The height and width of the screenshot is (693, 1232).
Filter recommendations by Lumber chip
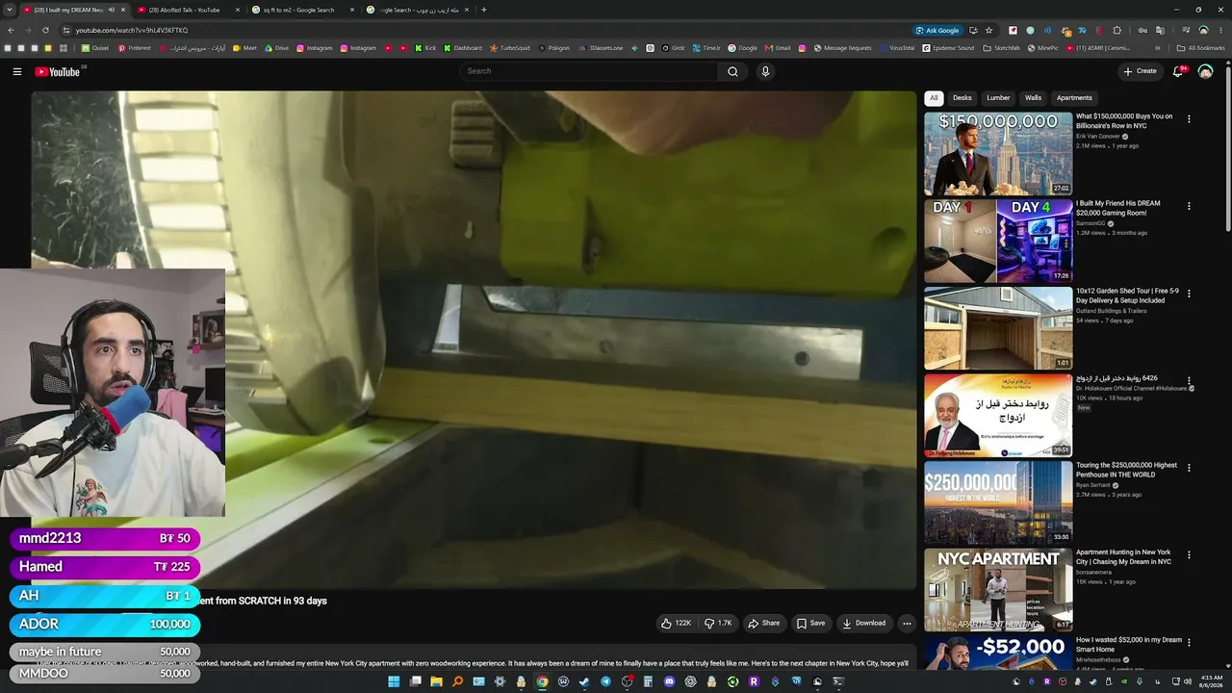(x=998, y=97)
